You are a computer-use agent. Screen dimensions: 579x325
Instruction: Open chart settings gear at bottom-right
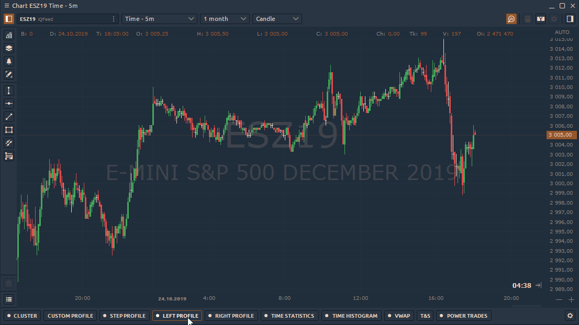point(570,316)
